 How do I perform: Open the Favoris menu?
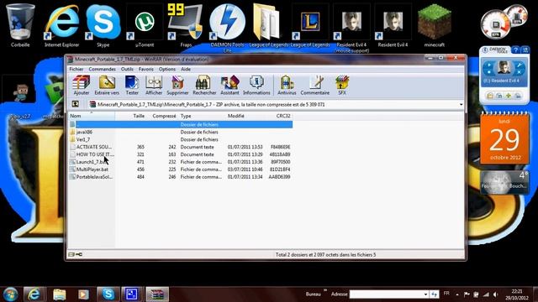tap(145, 69)
